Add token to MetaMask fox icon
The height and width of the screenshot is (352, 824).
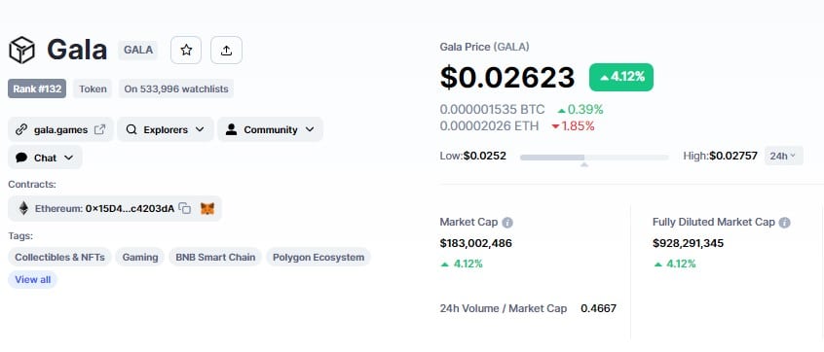207,208
